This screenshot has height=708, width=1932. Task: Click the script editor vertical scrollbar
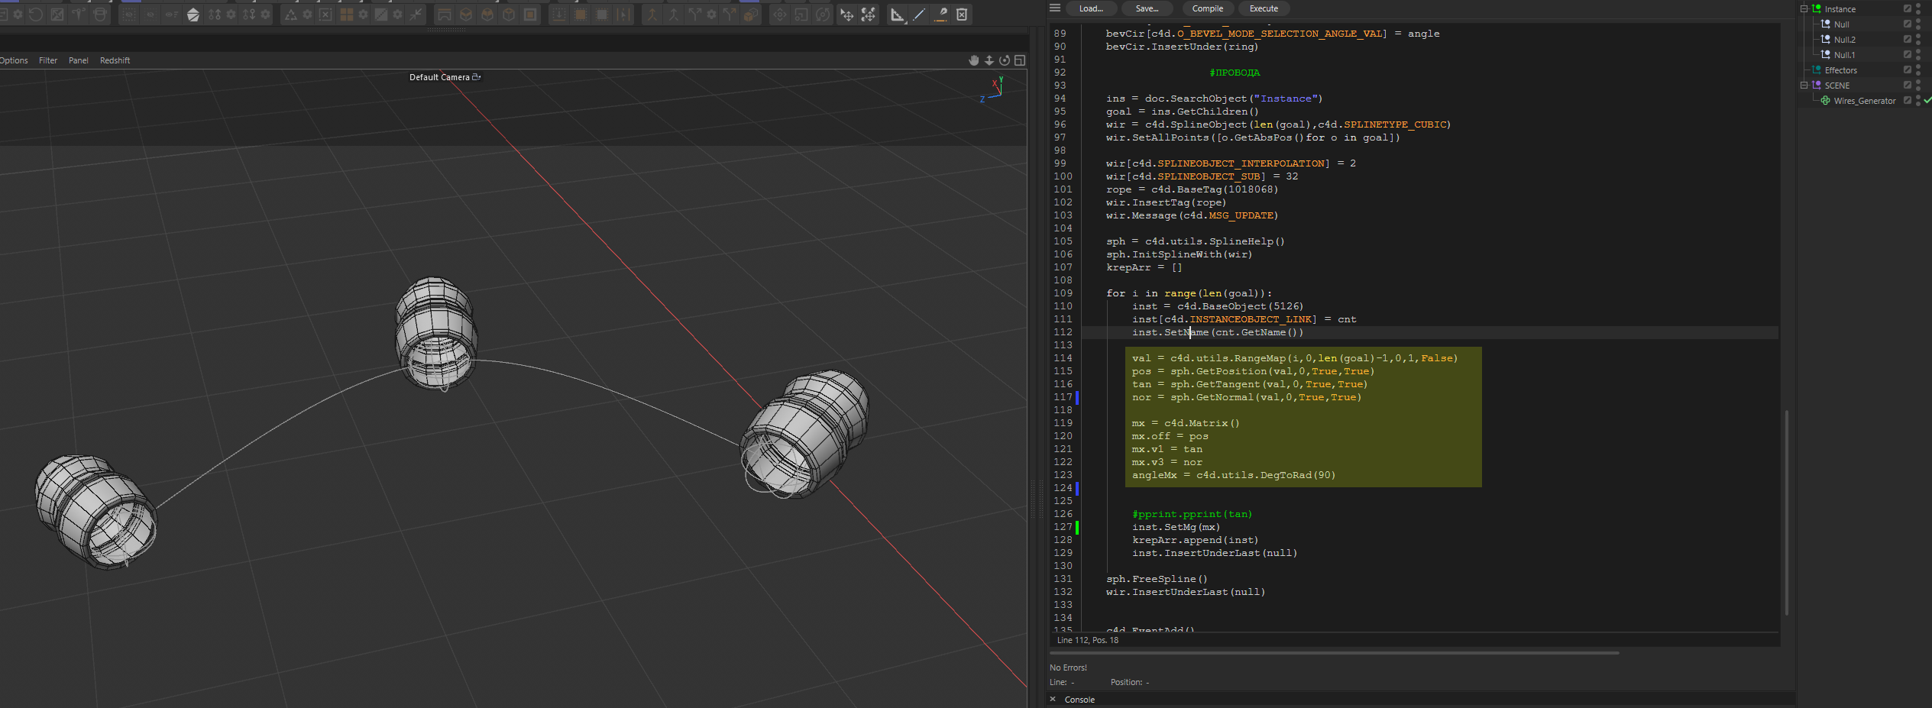pos(1786,512)
